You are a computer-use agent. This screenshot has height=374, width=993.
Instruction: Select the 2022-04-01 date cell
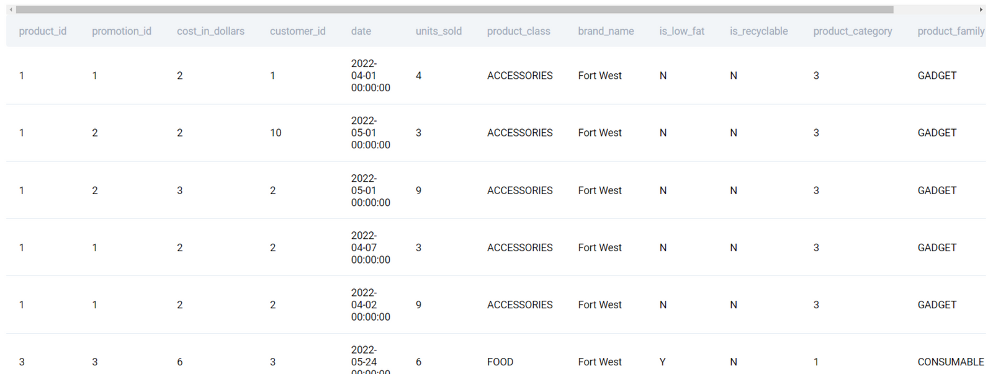(x=371, y=76)
